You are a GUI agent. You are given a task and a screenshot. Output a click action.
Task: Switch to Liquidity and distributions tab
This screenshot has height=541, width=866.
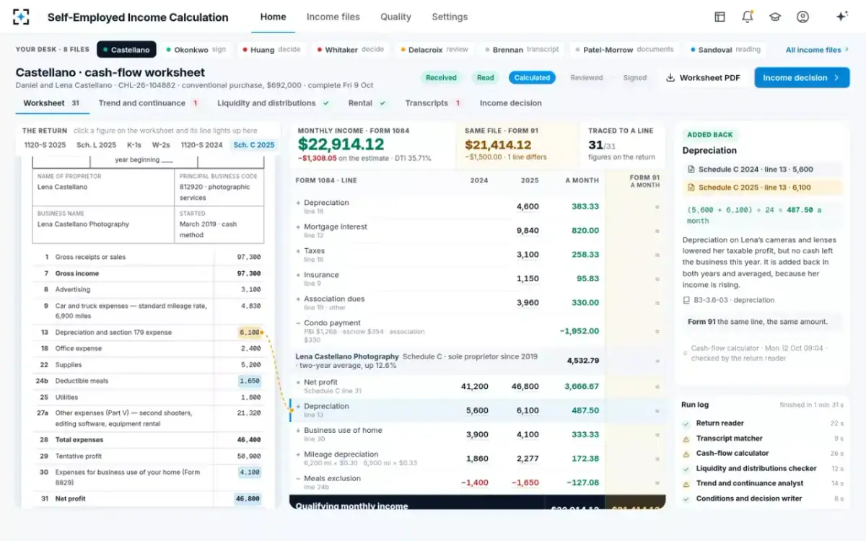[274, 103]
